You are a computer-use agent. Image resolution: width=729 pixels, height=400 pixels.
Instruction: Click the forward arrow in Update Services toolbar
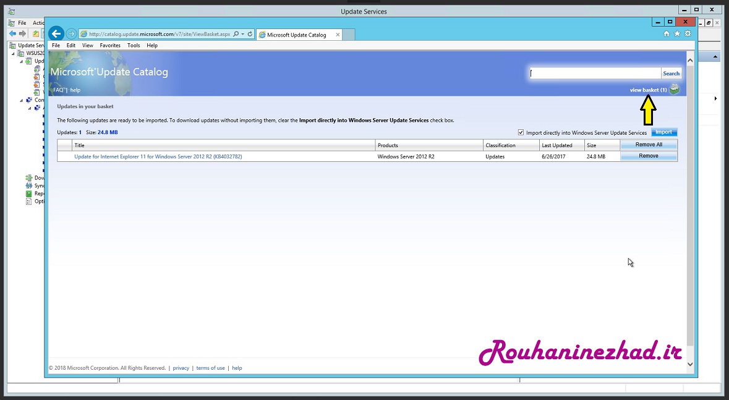pos(22,33)
